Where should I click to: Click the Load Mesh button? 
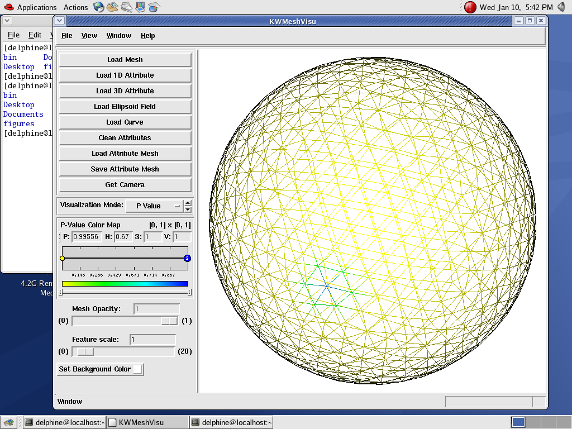click(125, 60)
